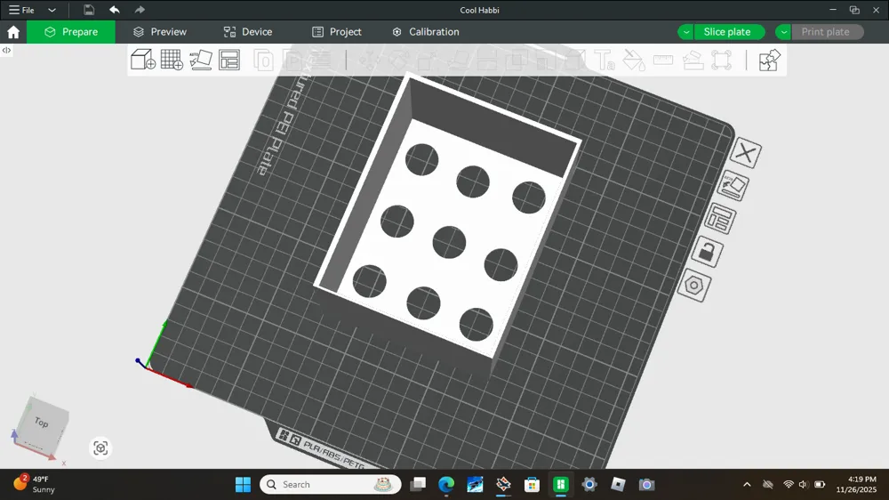Image resolution: width=889 pixels, height=500 pixels.
Task: Click the Print plate button
Action: (x=827, y=32)
